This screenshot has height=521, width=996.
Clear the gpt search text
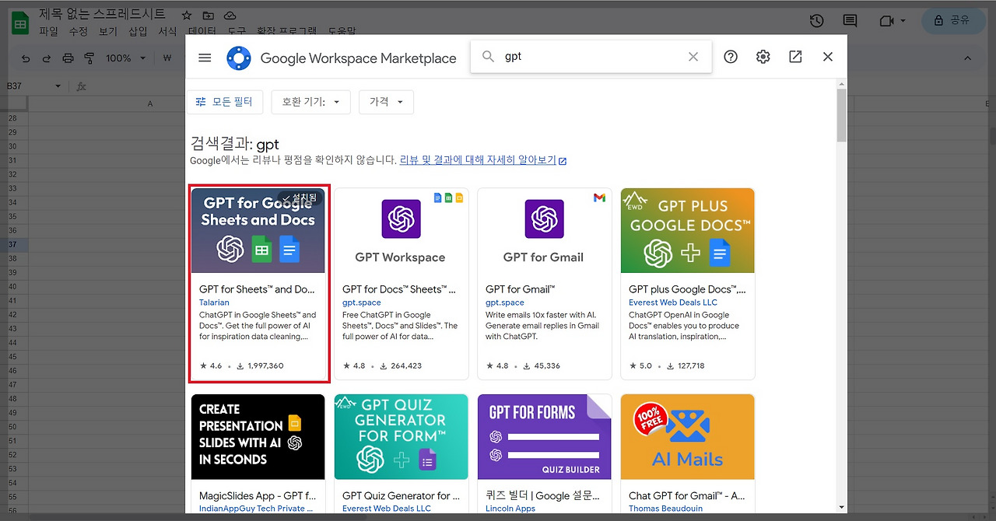pos(693,57)
